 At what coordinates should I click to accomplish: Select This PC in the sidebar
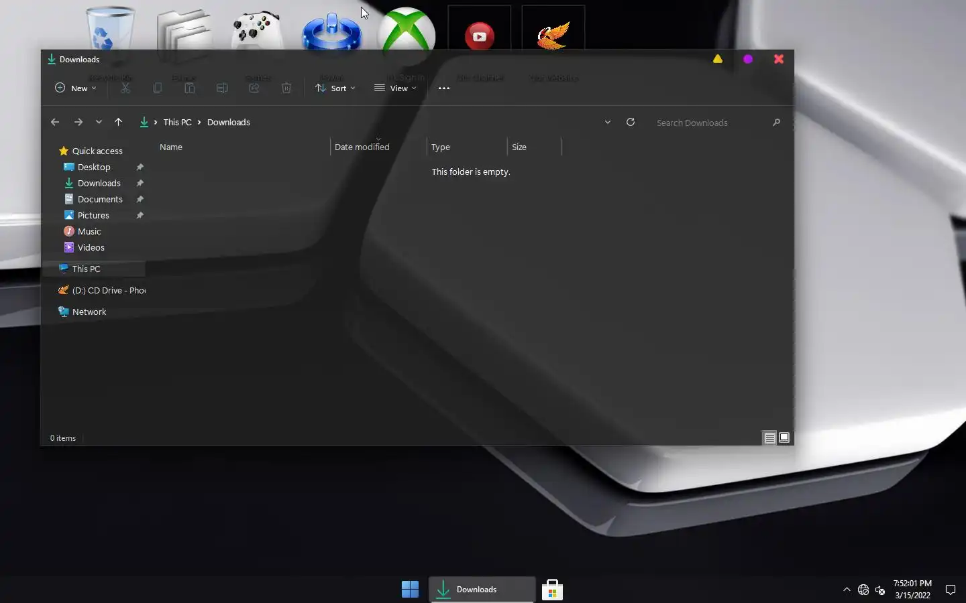(94, 269)
